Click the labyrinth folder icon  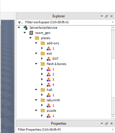[43, 100]
